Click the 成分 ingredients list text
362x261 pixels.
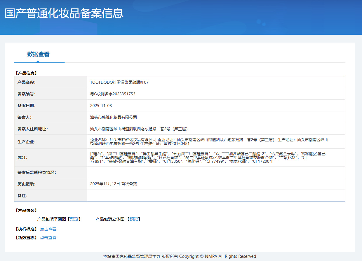(208, 157)
